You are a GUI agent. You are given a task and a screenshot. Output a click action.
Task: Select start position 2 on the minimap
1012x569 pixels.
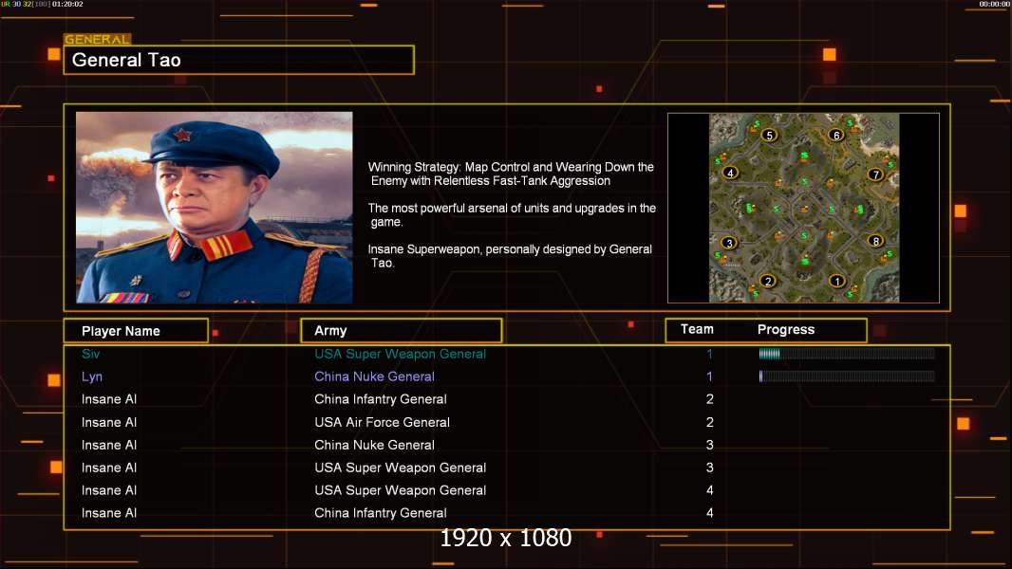[768, 281]
